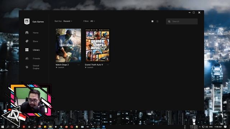Open the Store tag icon
This screenshot has width=230, height=129.
pyautogui.click(x=27, y=41)
